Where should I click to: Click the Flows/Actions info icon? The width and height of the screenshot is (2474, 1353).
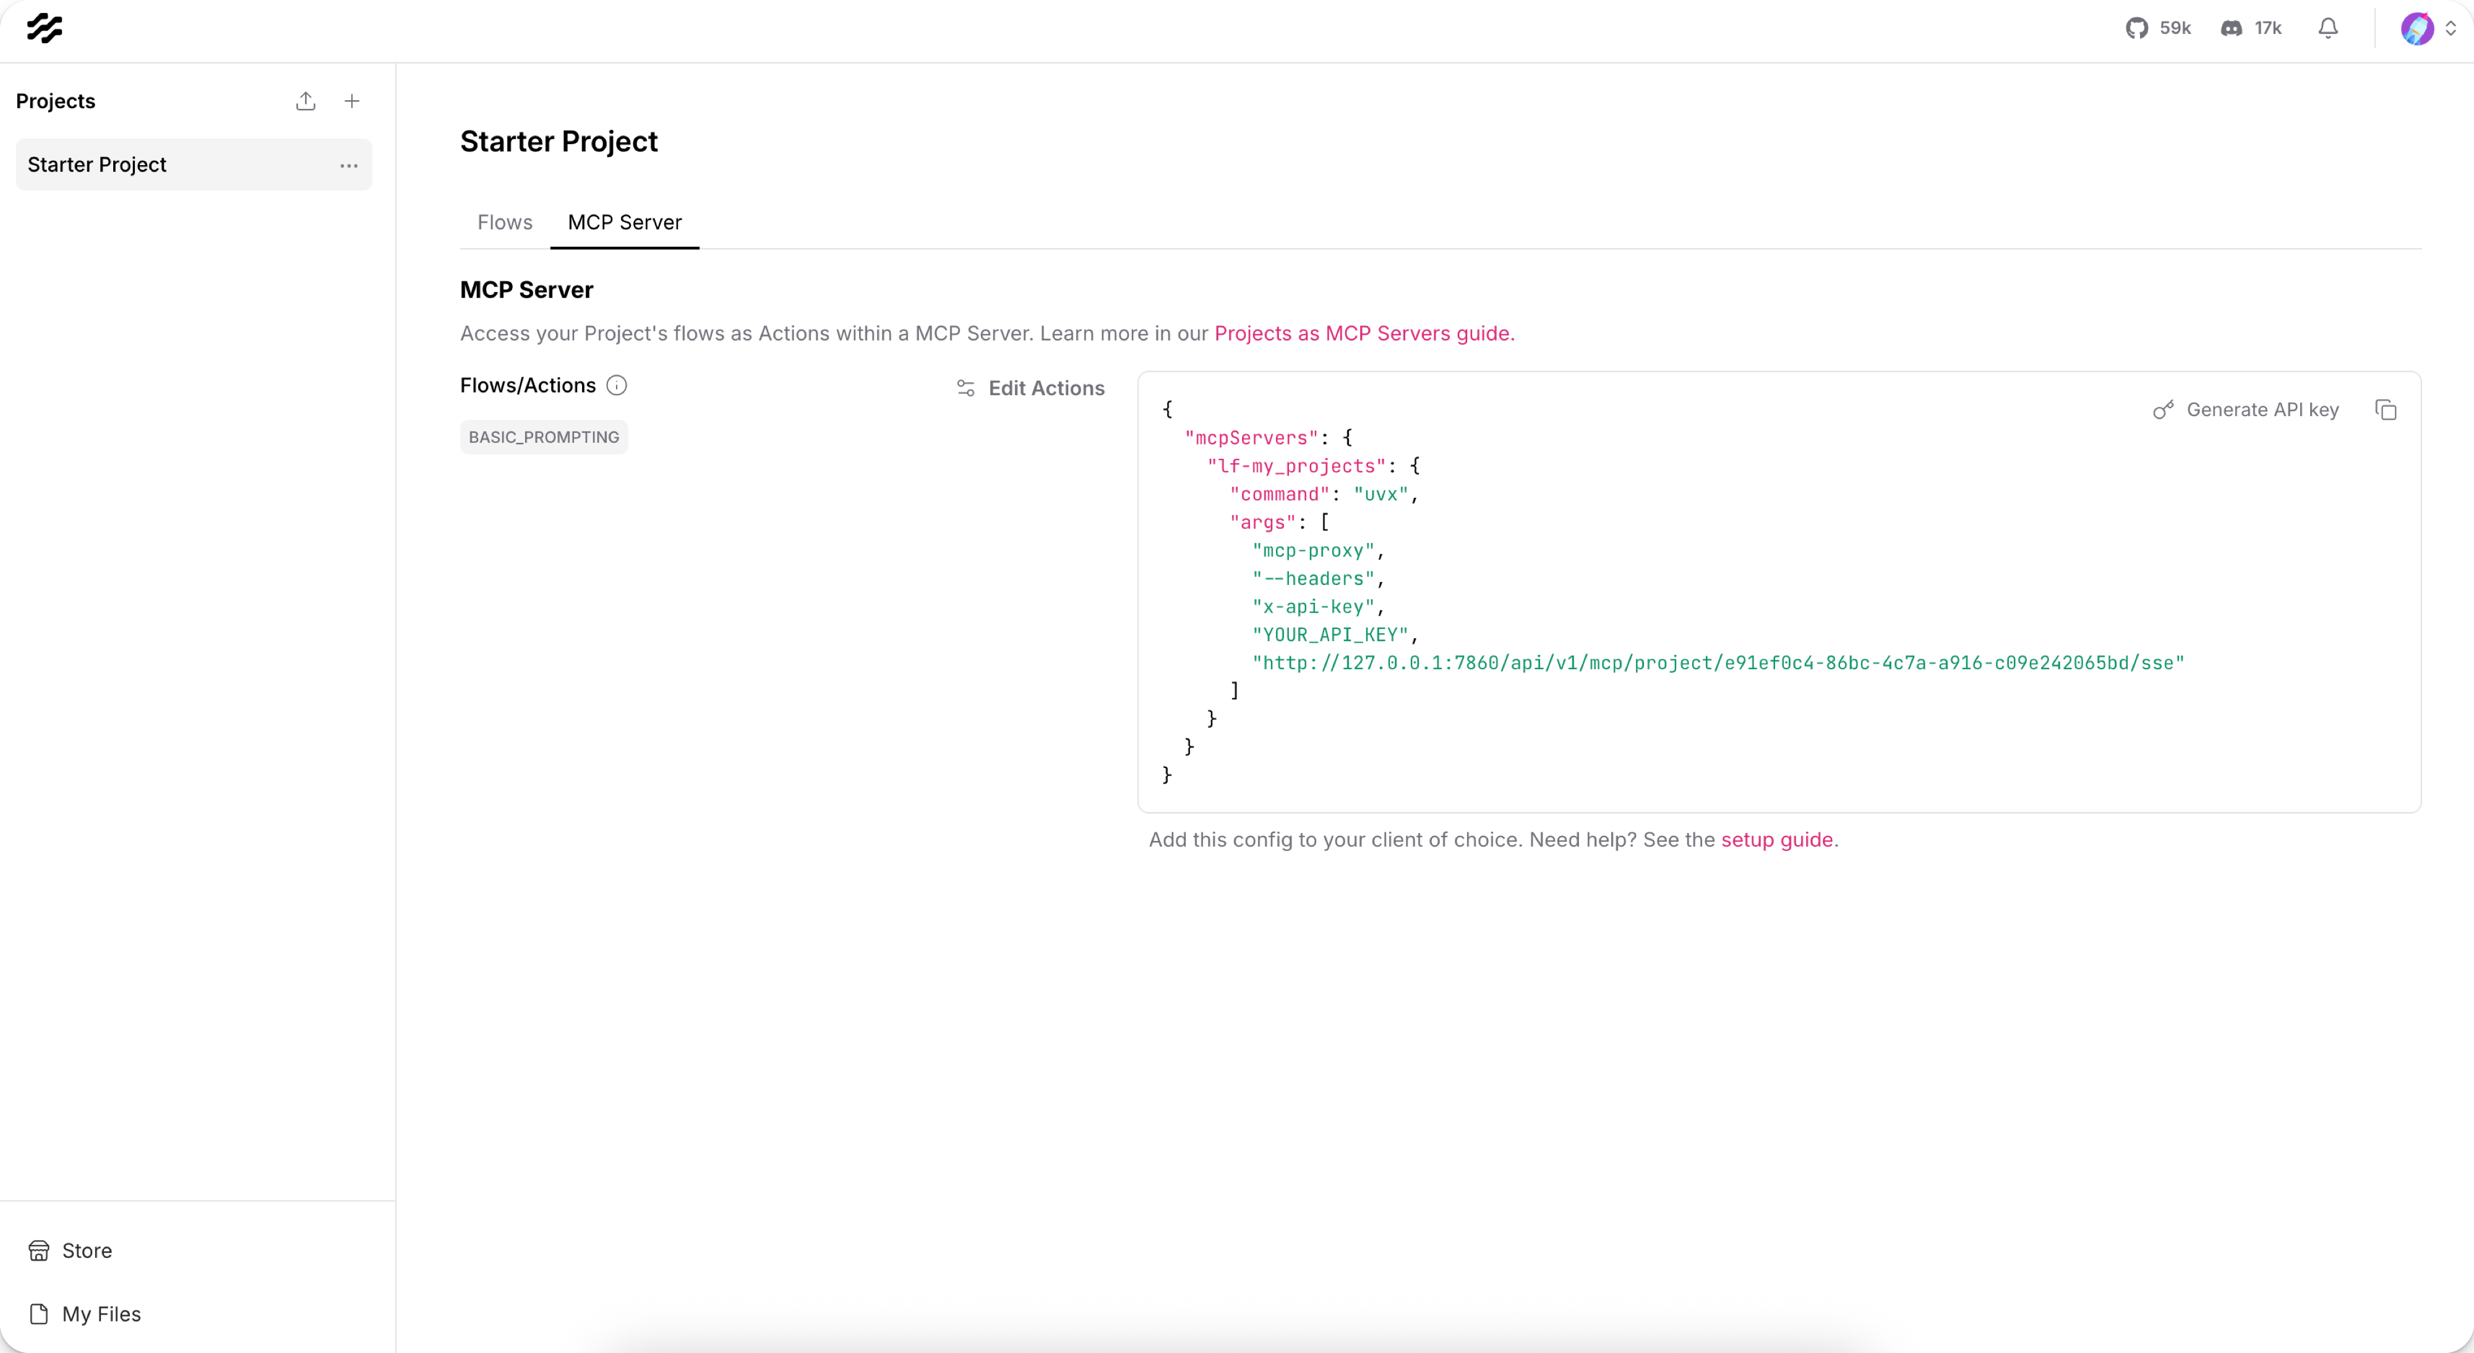[x=617, y=385]
